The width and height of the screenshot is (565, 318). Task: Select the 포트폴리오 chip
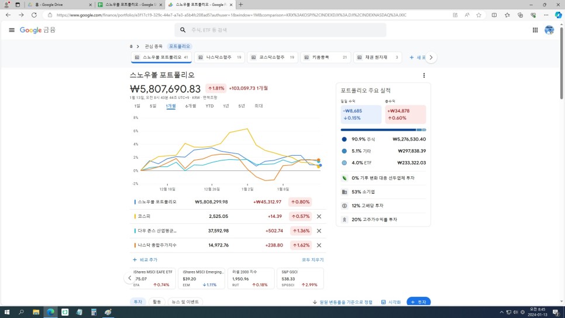(180, 46)
